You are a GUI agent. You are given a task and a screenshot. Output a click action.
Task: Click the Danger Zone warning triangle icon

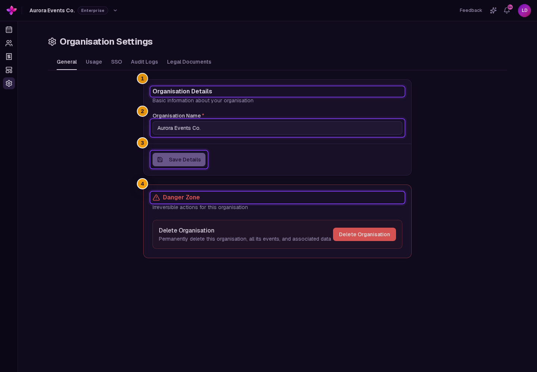(x=156, y=198)
